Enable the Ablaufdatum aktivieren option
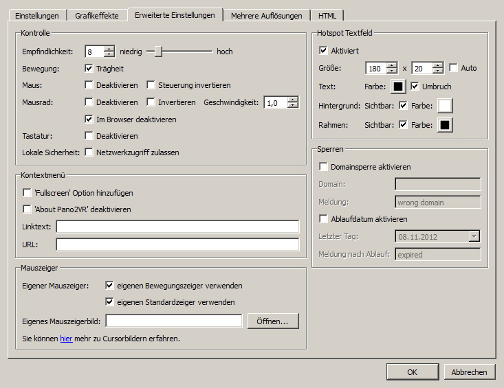 pos(324,219)
